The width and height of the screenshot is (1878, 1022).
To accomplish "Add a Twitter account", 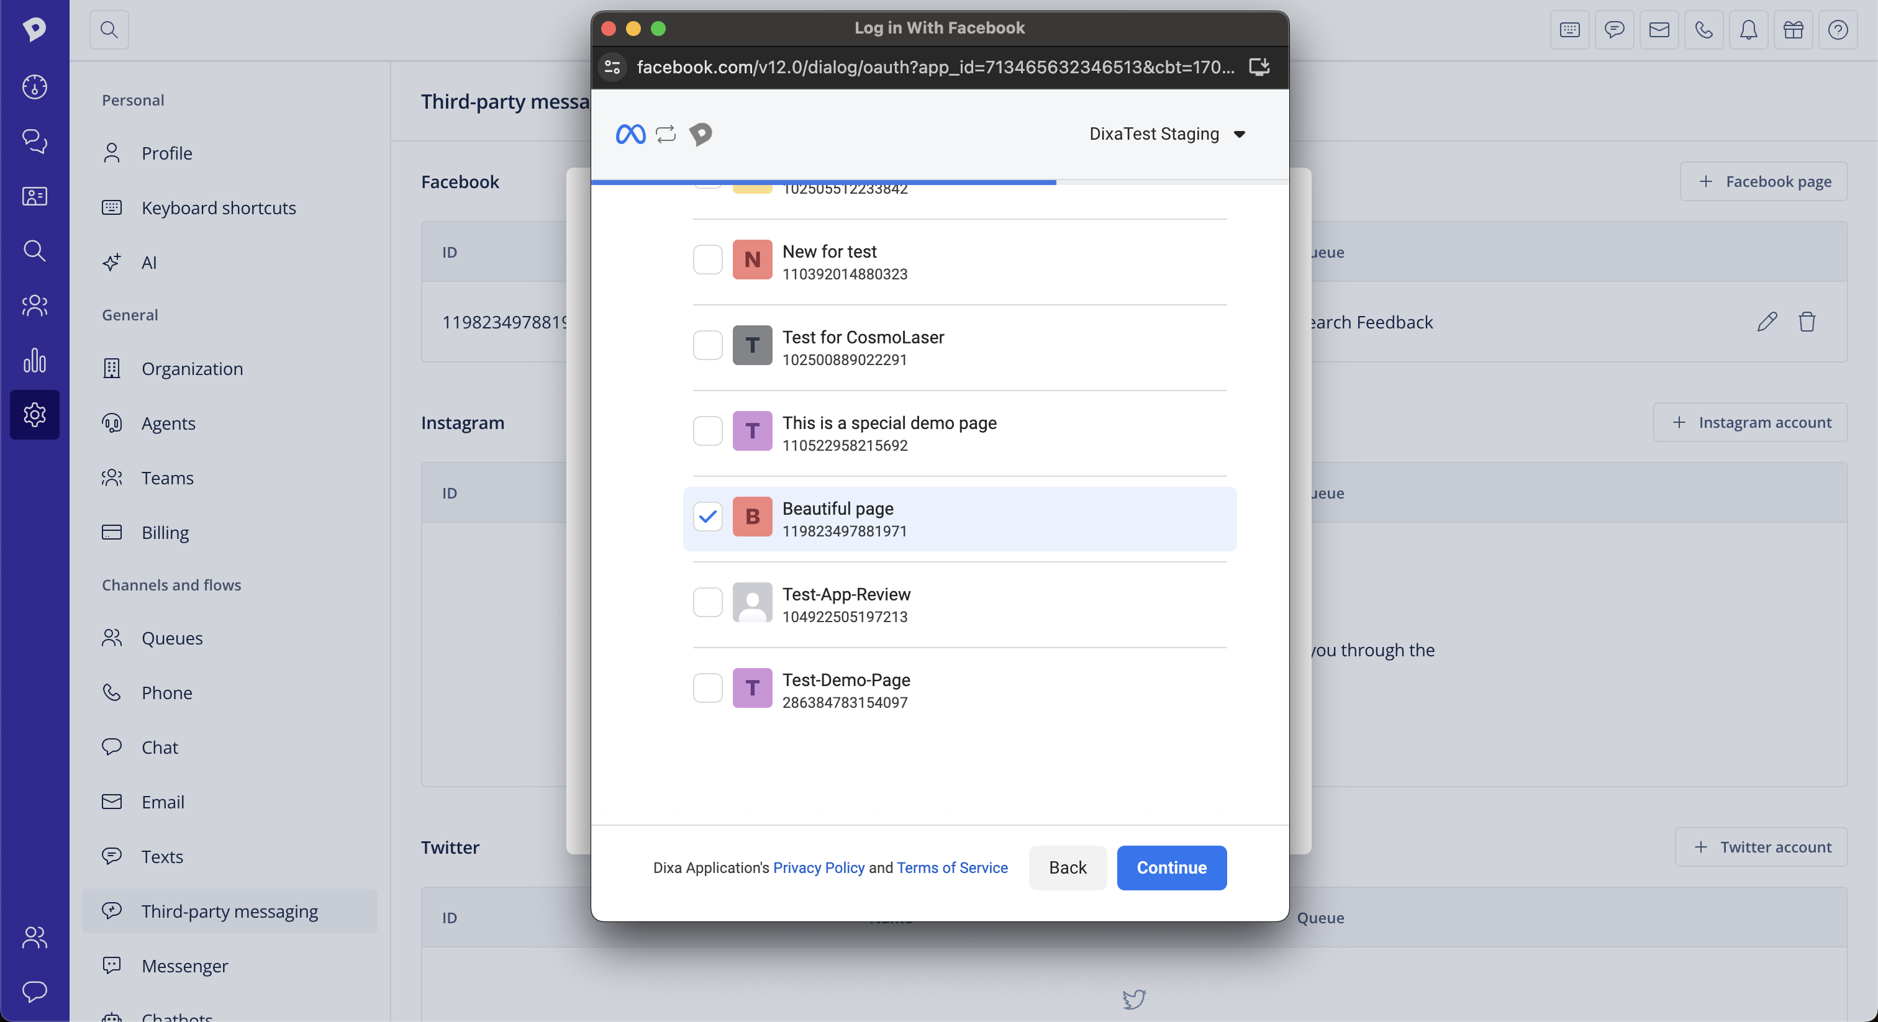I will click(x=1761, y=847).
